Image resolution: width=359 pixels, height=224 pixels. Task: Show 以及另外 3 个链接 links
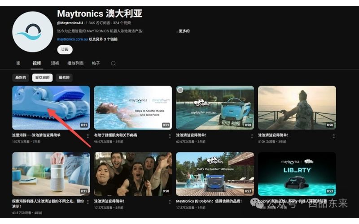[x=103, y=39]
